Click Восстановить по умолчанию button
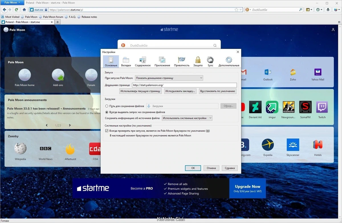The width and height of the screenshot is (342, 223). pos(218,91)
